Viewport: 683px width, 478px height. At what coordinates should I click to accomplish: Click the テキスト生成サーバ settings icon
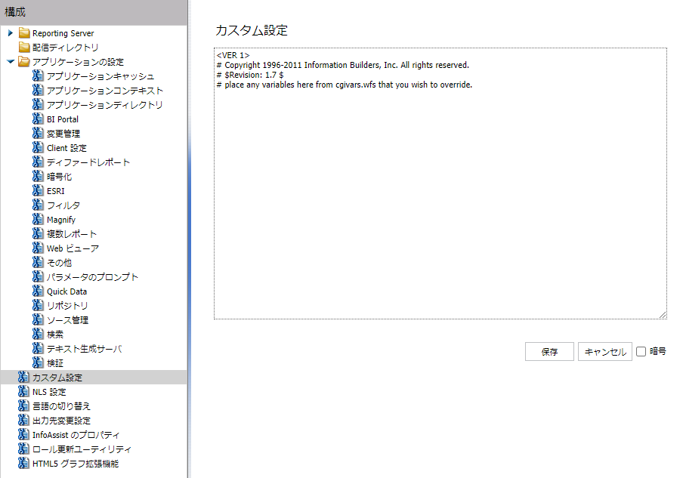tap(38, 349)
